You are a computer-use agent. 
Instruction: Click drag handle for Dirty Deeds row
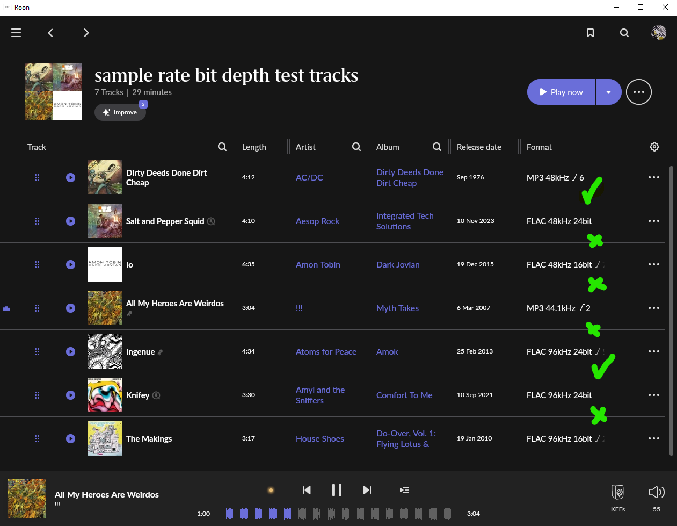coord(37,177)
